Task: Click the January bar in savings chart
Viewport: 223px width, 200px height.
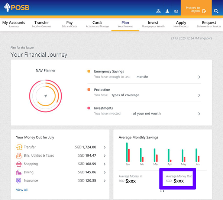Action: 127,152
